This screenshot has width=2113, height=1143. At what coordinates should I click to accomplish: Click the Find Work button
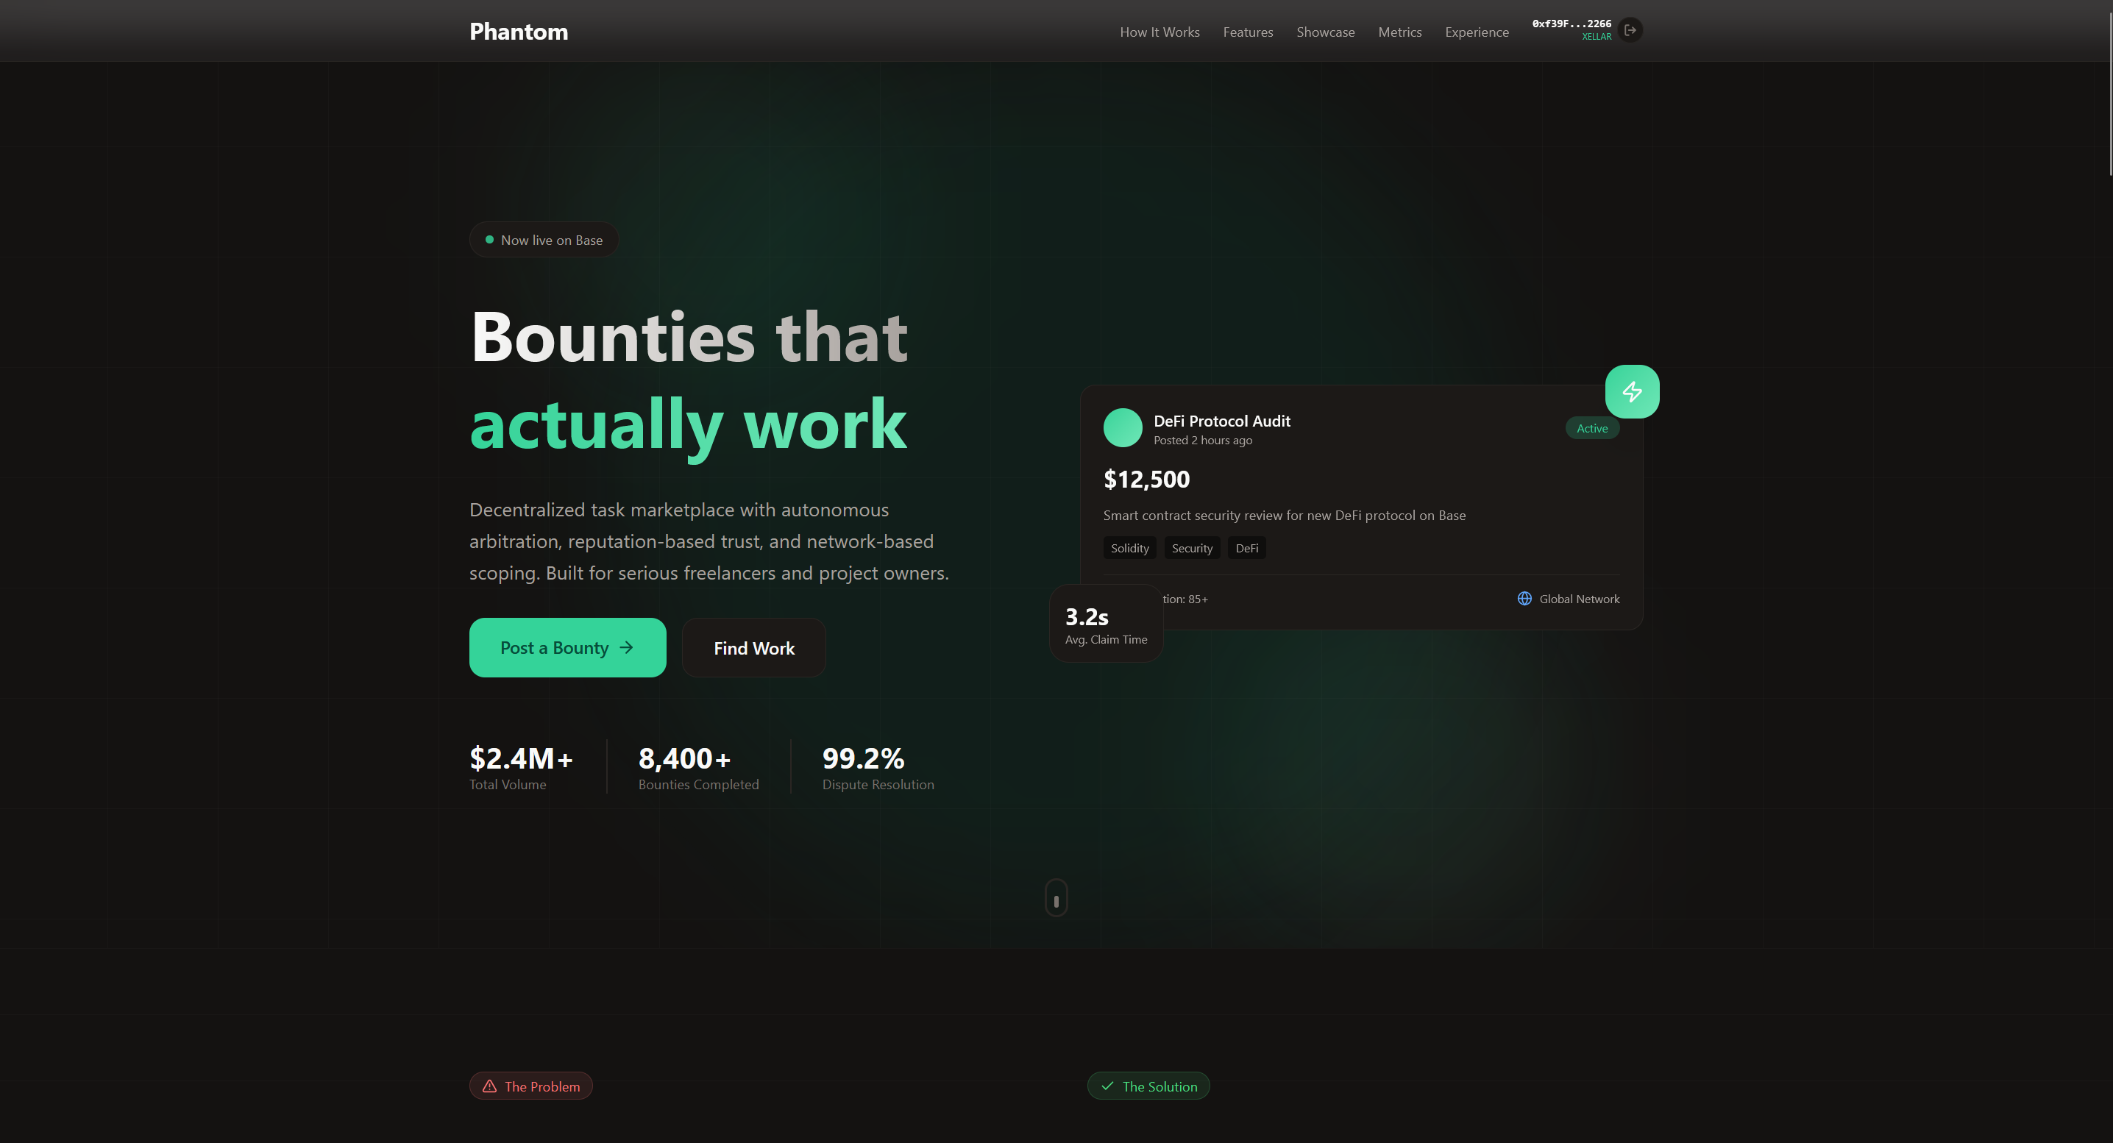point(754,648)
